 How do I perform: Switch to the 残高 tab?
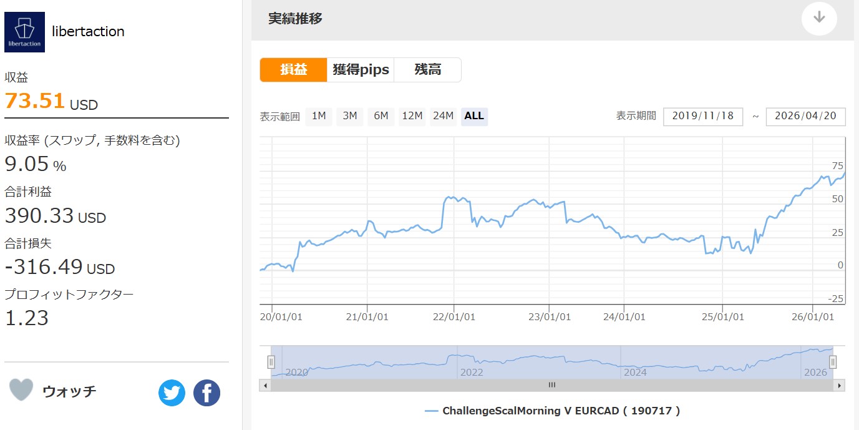coord(428,70)
